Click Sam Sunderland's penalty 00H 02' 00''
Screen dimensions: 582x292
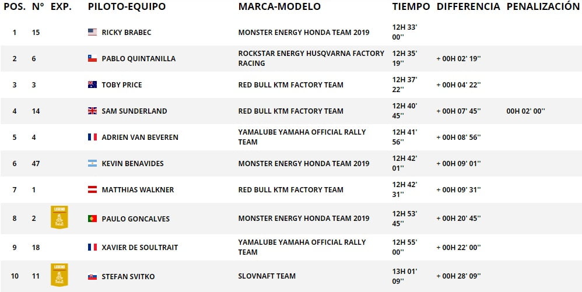(525, 111)
